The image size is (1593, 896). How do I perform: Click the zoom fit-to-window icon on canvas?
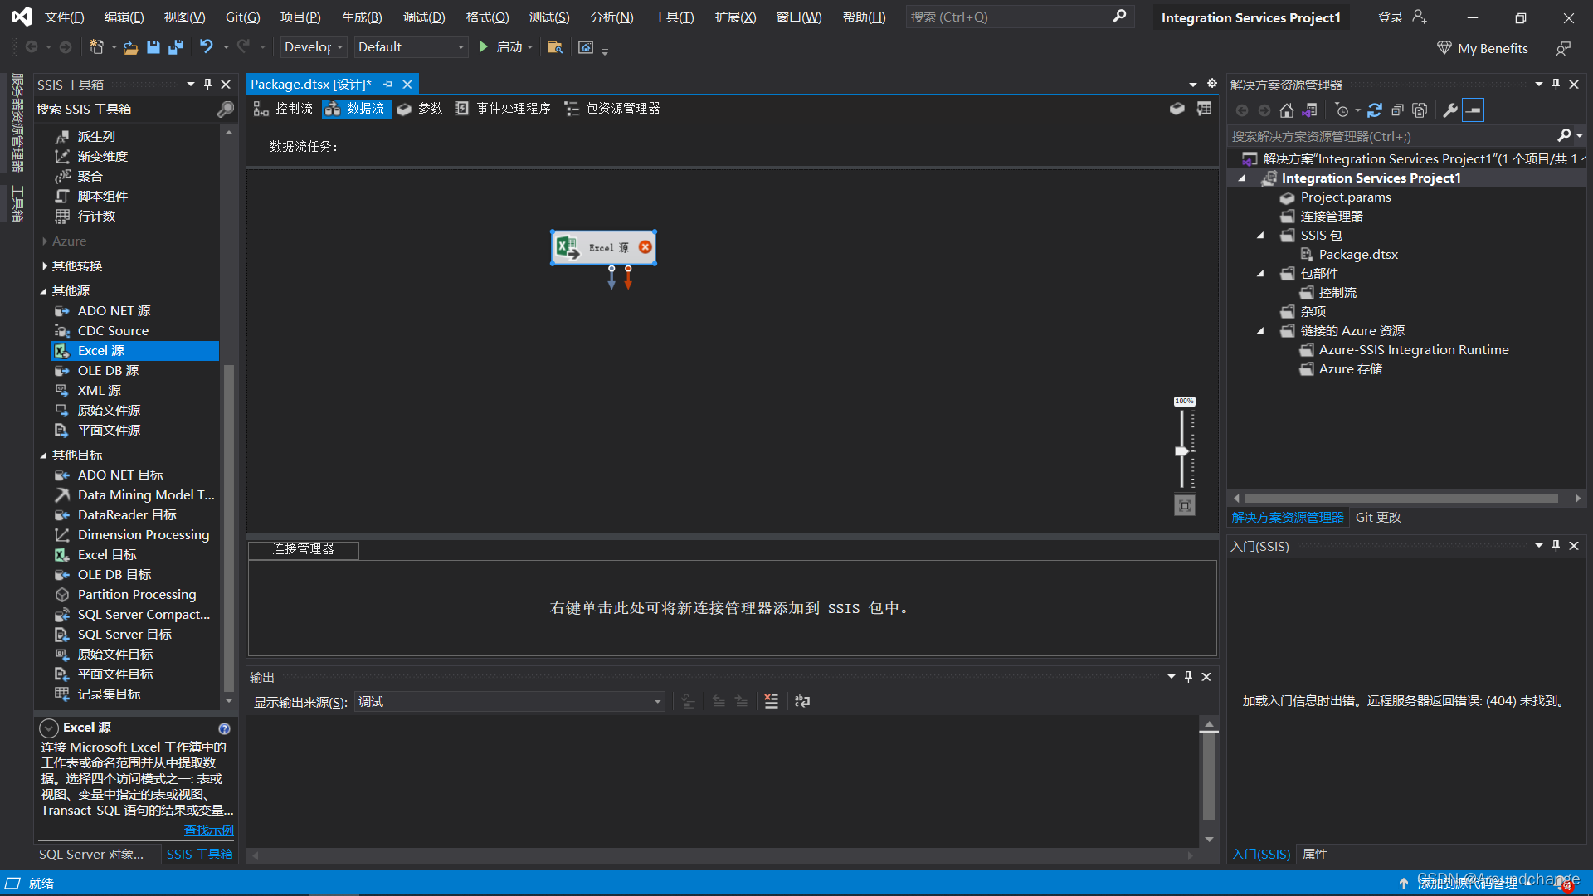tap(1184, 505)
